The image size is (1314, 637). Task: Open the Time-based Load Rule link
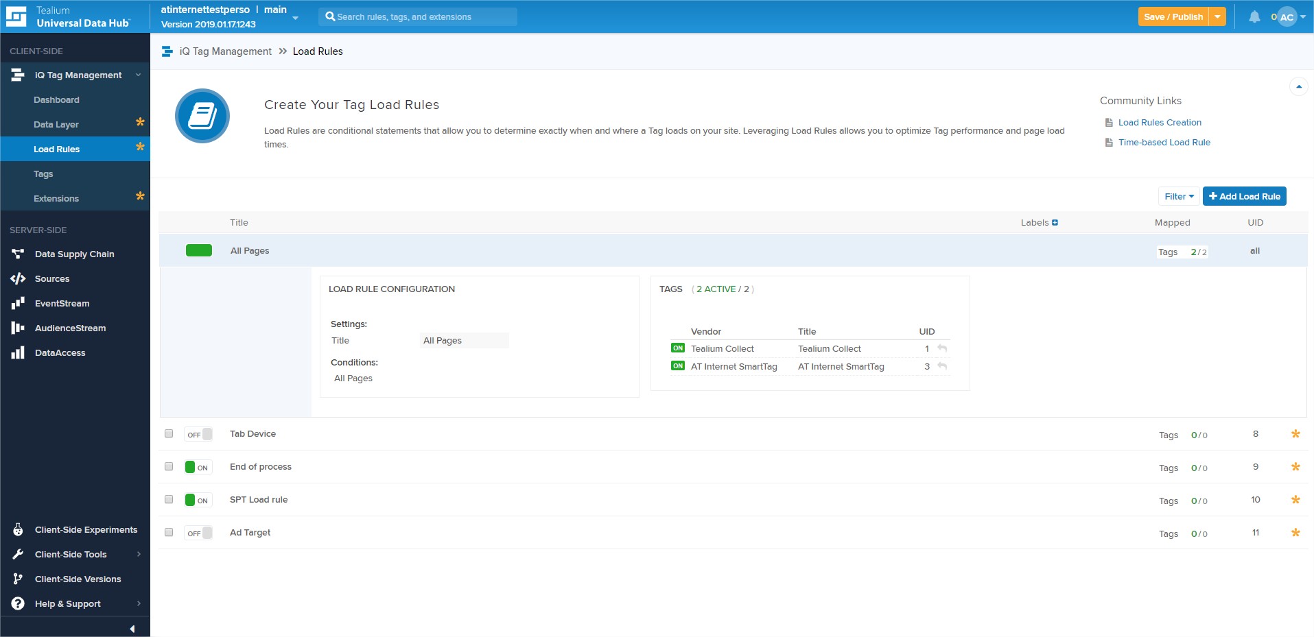(x=1164, y=143)
